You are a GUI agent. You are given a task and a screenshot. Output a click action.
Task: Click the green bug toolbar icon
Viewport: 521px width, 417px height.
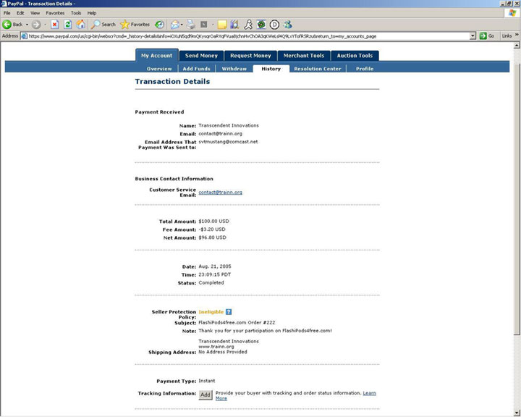point(261,25)
